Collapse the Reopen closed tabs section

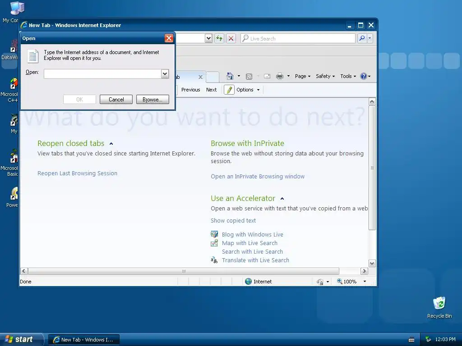[x=111, y=144]
